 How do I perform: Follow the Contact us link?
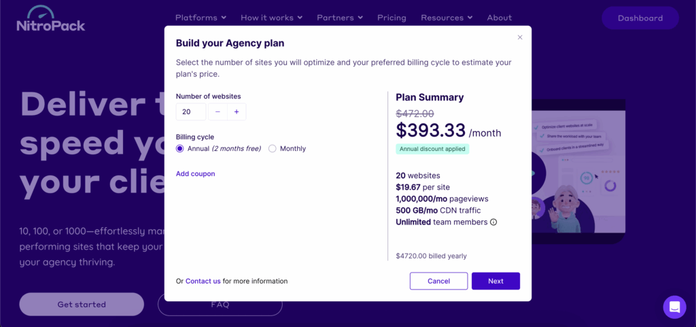click(203, 281)
